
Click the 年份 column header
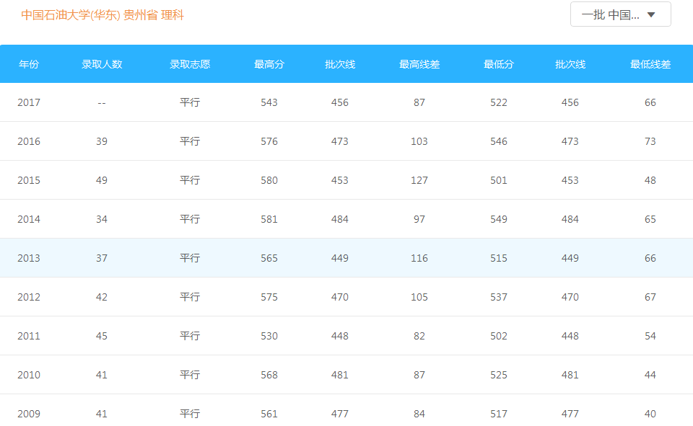coord(29,64)
